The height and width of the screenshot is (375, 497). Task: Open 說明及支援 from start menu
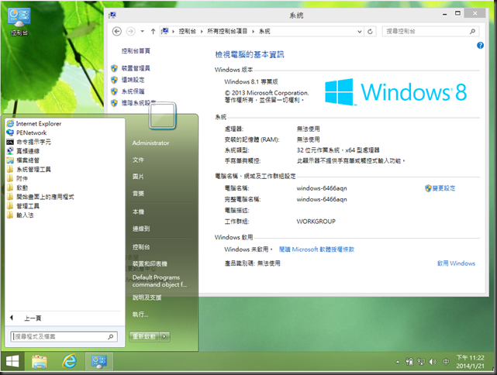[x=147, y=298]
